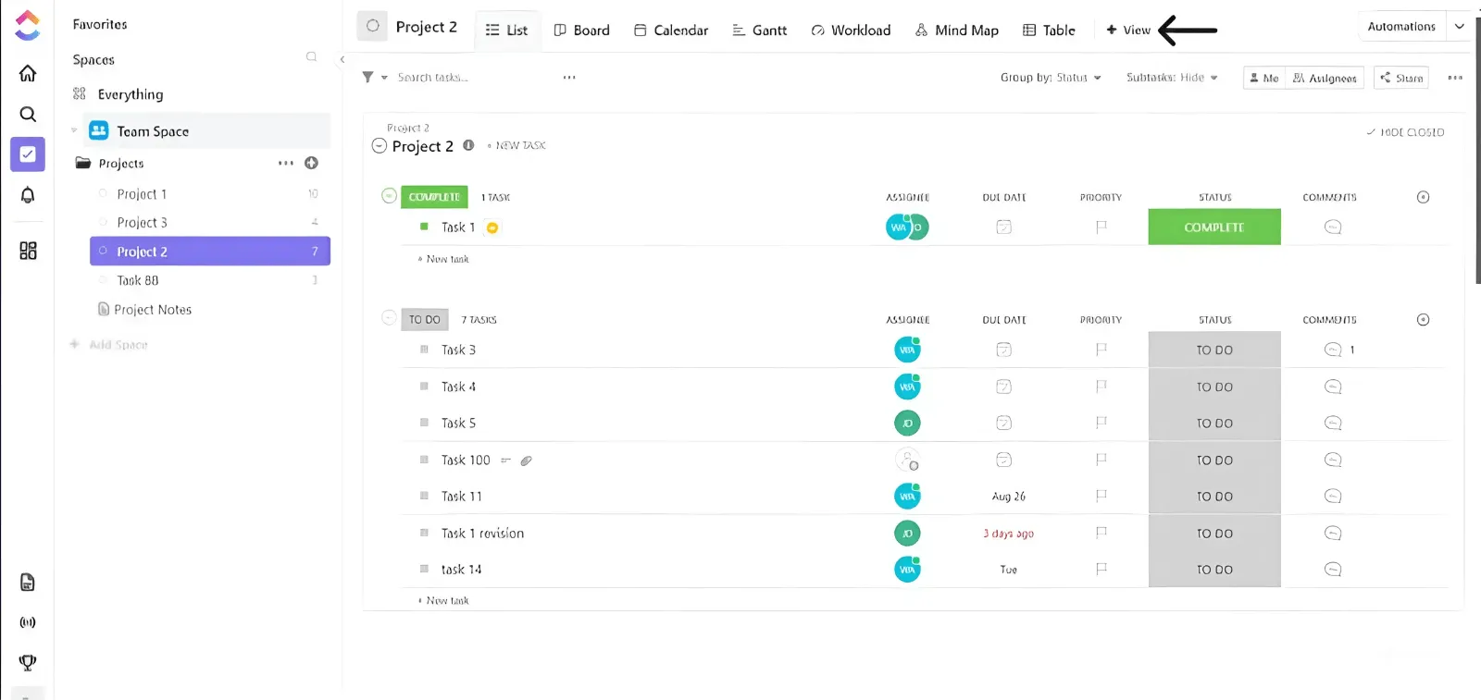Add new task under To Do group
Screen dimensions: 1481x700
444,600
